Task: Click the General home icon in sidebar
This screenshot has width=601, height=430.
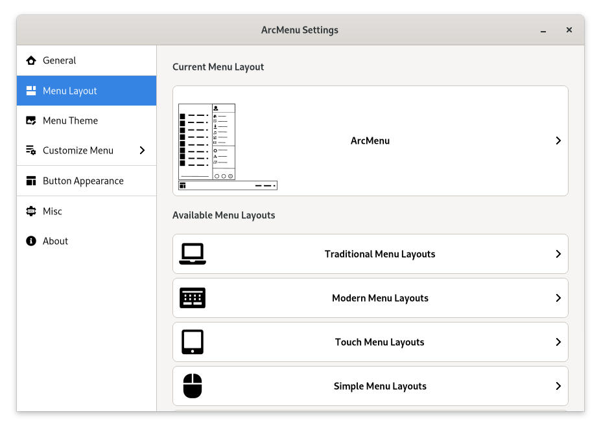Action: 30,61
